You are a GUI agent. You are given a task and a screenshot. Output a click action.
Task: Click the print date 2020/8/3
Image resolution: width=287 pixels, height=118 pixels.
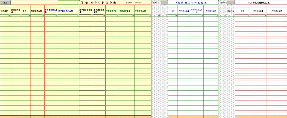138,3
